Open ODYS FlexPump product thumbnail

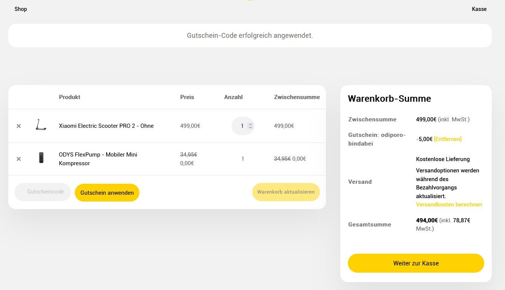click(41, 158)
